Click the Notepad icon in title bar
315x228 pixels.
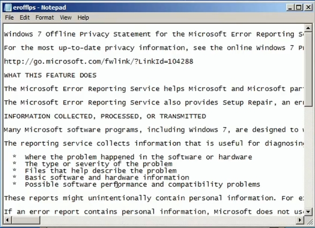[x=8, y=8]
